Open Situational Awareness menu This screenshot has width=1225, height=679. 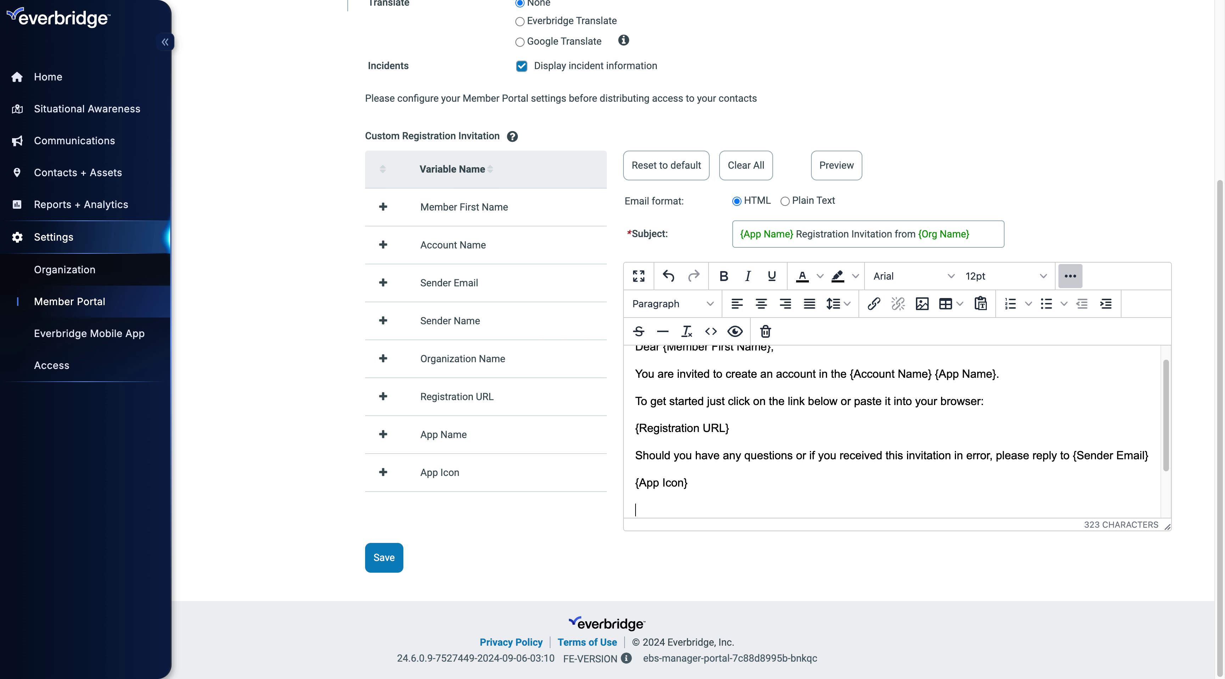(x=87, y=109)
